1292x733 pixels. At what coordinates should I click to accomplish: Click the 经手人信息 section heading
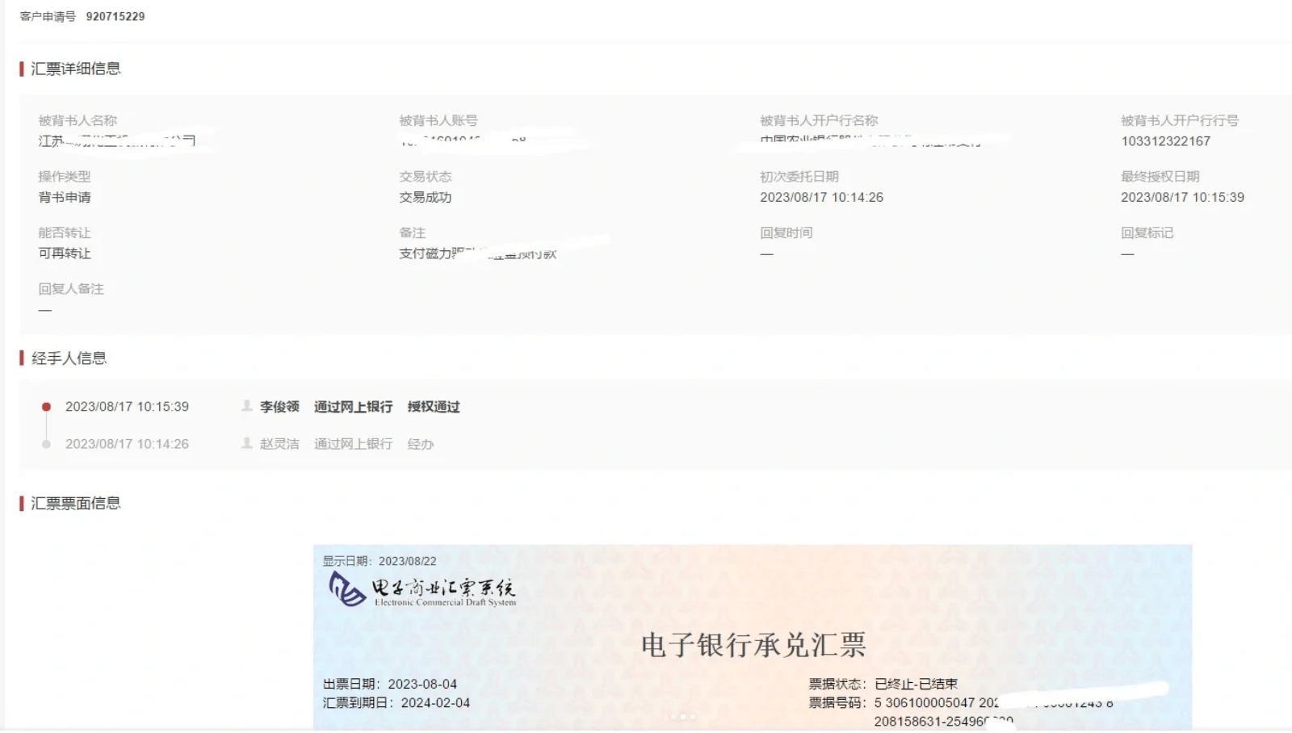point(69,358)
